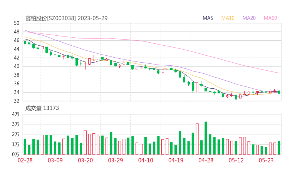Choose the 04-28 date axis label

[x=206, y=161]
